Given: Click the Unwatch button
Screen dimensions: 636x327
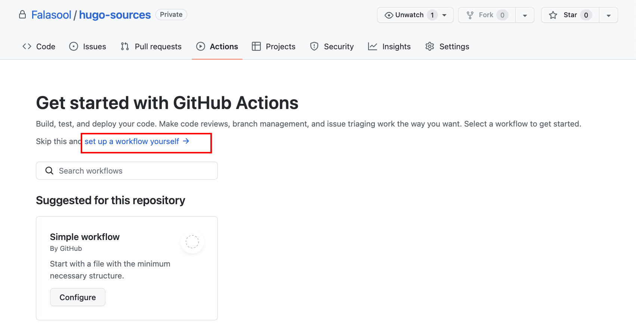Looking at the screenshot, I should click(x=415, y=15).
